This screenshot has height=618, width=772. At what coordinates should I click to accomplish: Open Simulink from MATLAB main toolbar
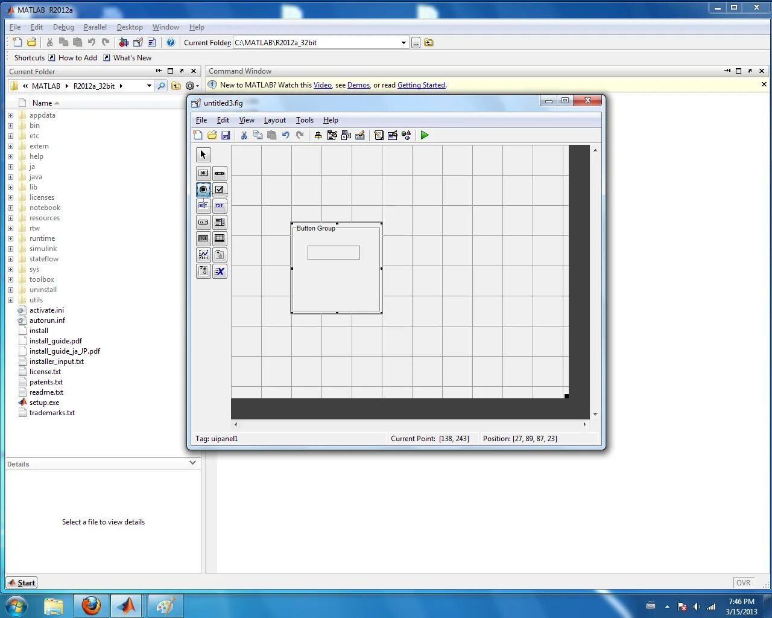124,42
